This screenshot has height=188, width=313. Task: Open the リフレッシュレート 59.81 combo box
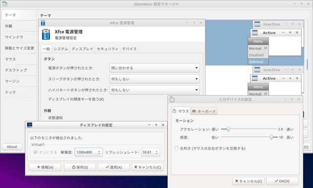tap(150, 152)
